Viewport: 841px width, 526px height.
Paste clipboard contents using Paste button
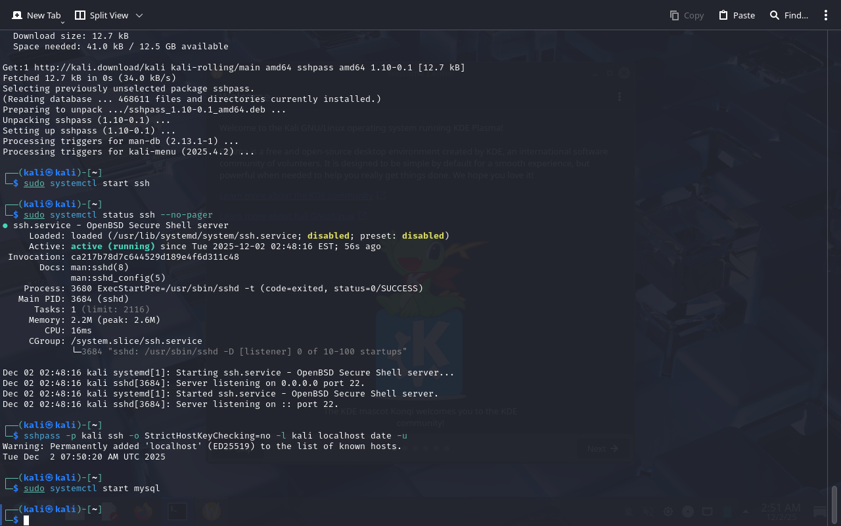tap(737, 15)
